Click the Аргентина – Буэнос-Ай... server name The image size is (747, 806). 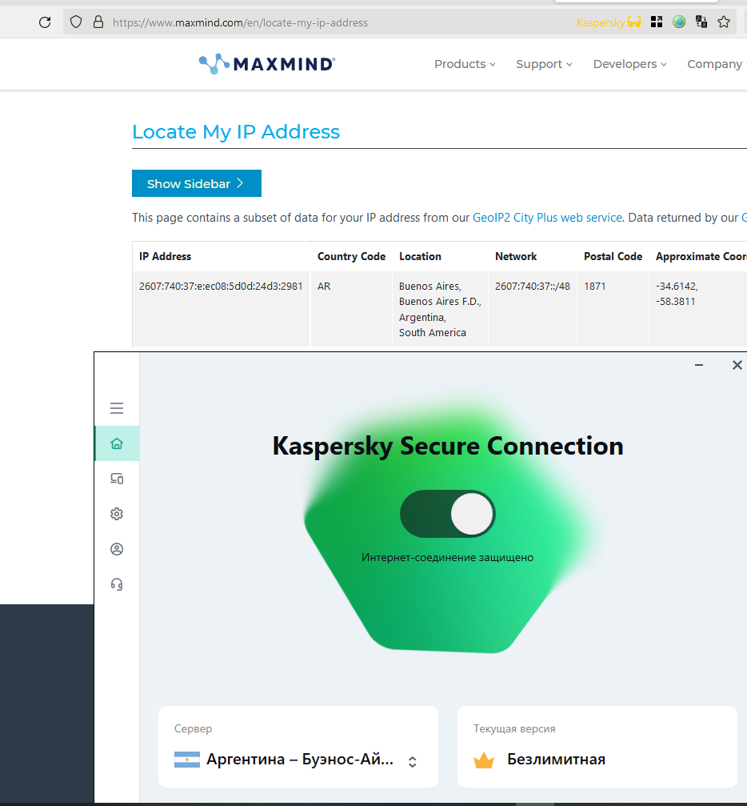299,760
